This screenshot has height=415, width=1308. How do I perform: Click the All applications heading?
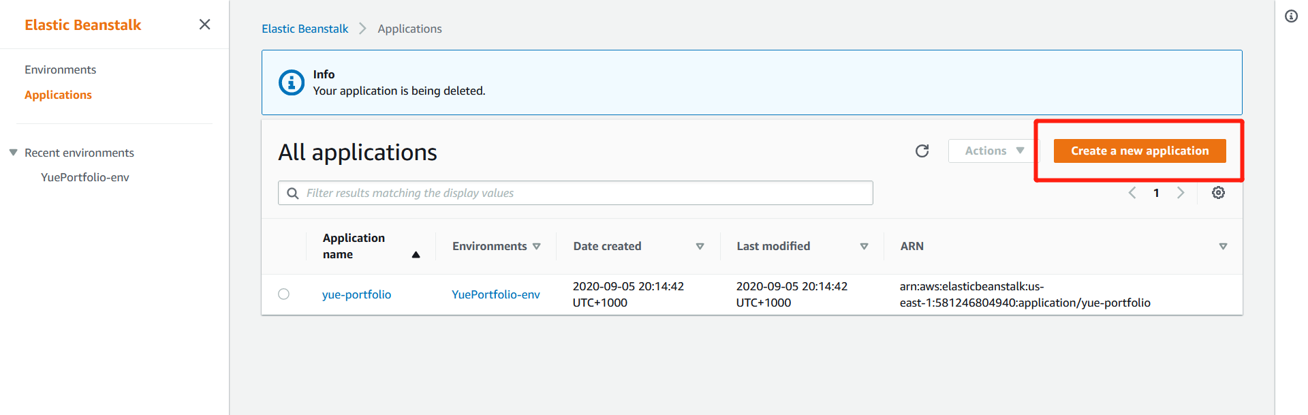358,153
